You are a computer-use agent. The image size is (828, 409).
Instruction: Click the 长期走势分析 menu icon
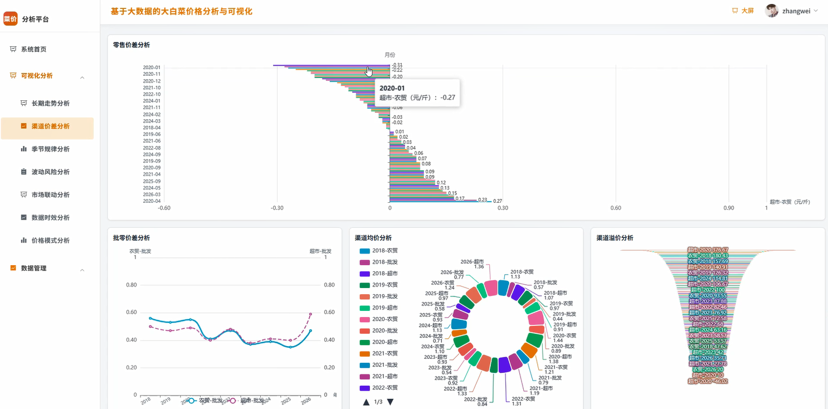[x=24, y=103]
